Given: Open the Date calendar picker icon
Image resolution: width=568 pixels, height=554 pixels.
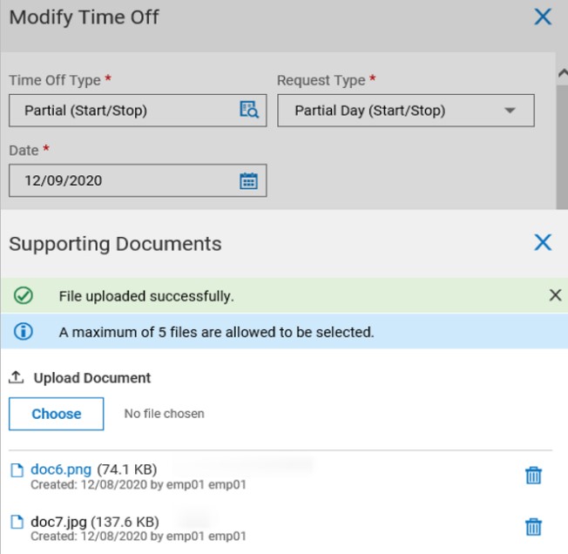Looking at the screenshot, I should (249, 181).
